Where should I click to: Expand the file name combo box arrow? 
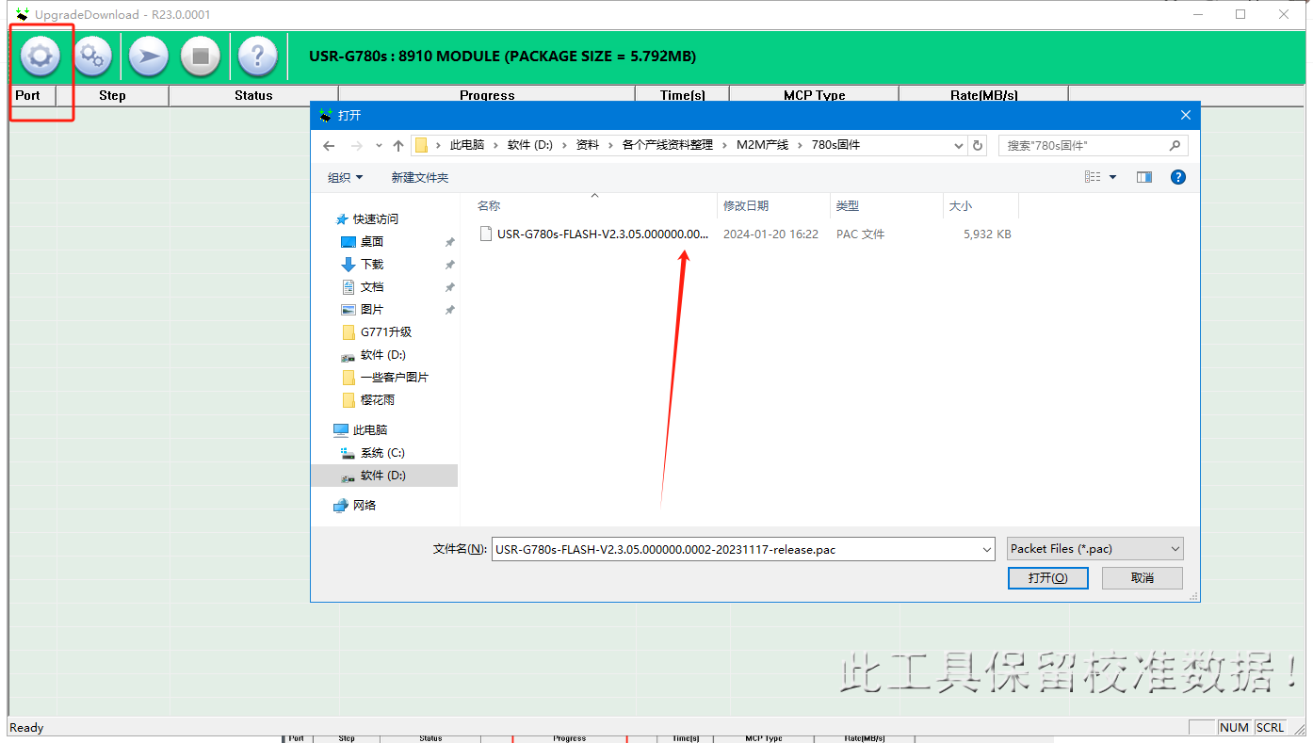986,549
